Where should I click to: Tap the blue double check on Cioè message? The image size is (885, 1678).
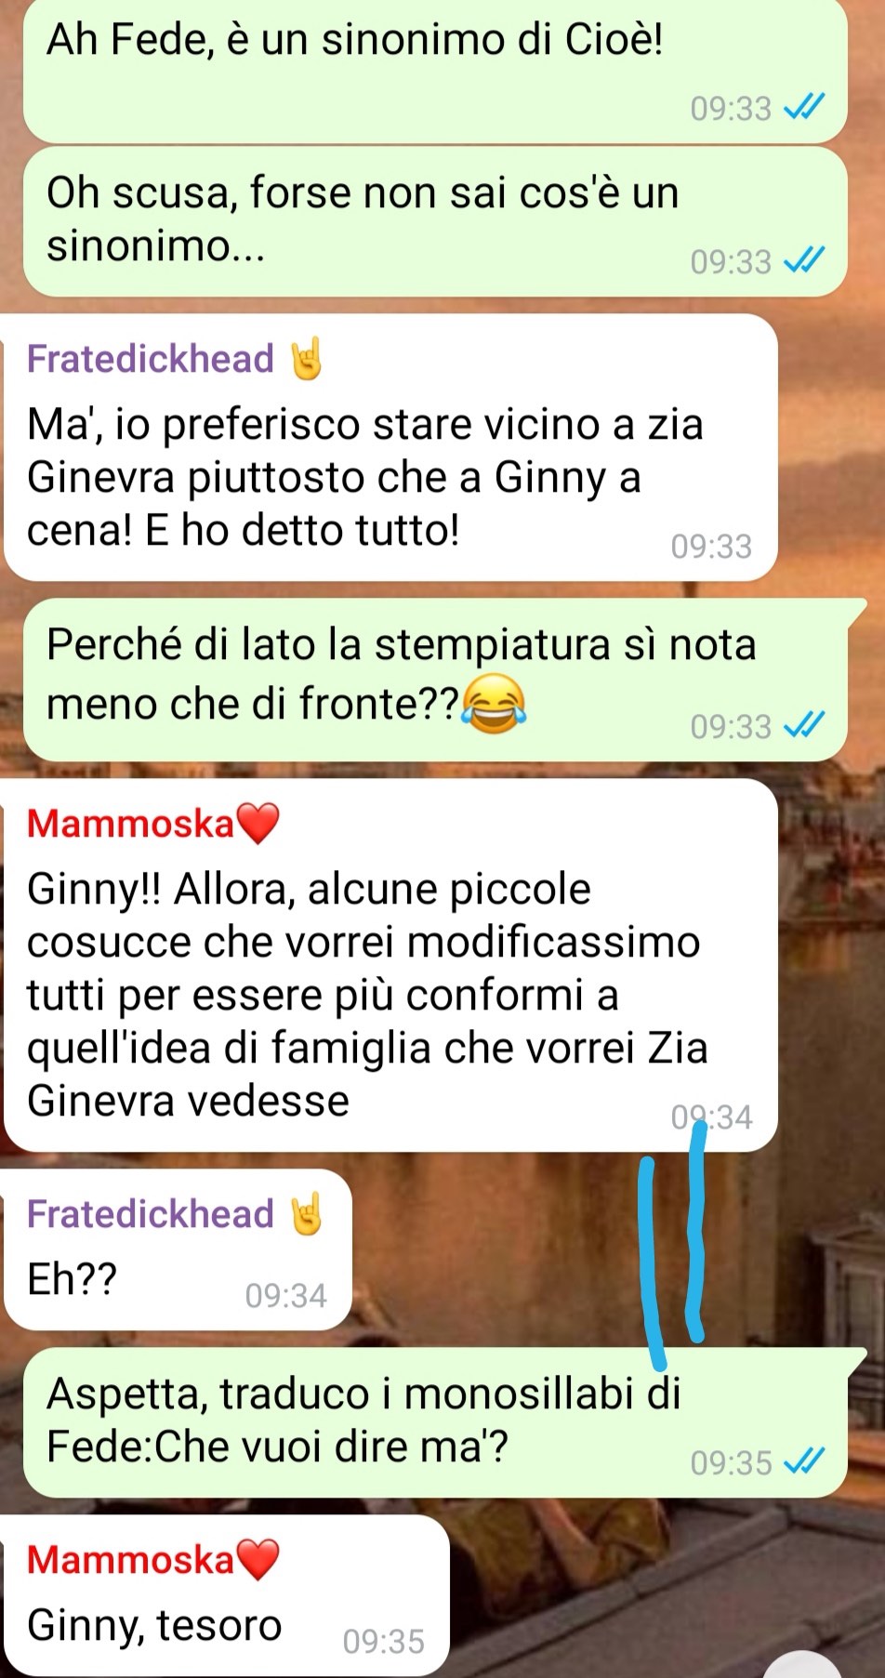(804, 109)
